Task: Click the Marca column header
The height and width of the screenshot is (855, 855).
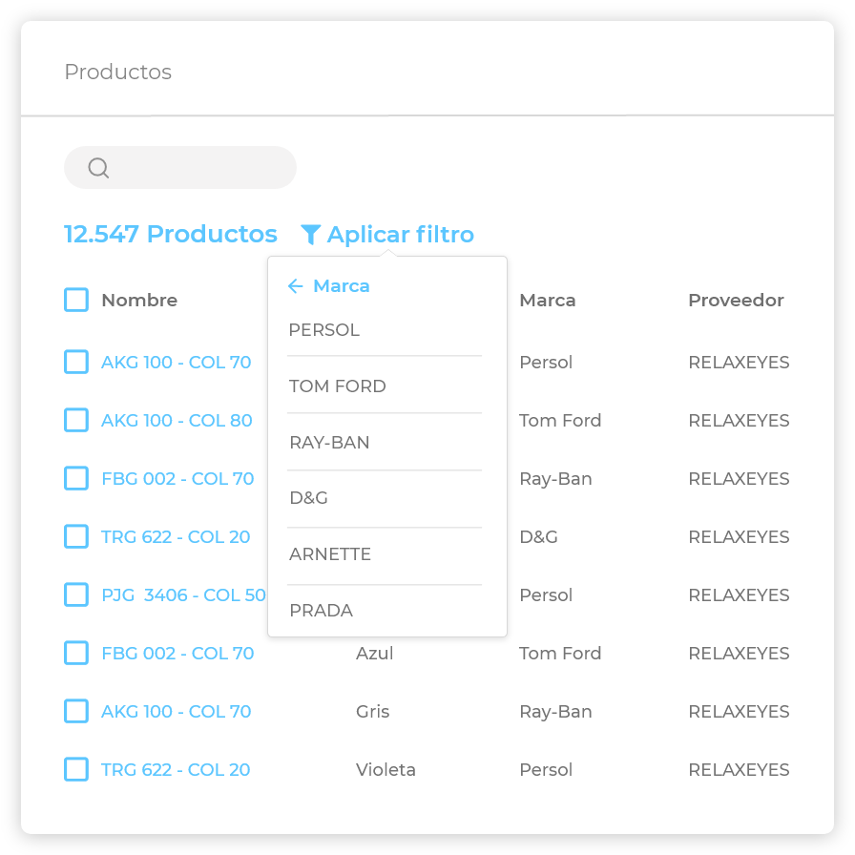Action: pyautogui.click(x=548, y=301)
